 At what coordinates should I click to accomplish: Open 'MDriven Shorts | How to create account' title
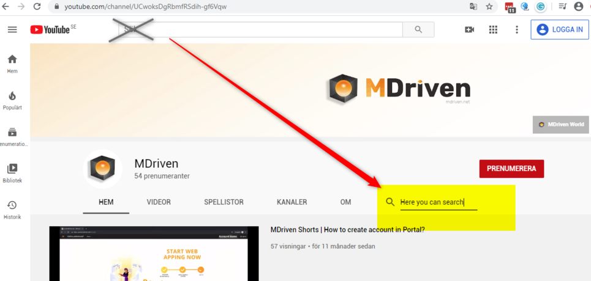click(x=347, y=230)
